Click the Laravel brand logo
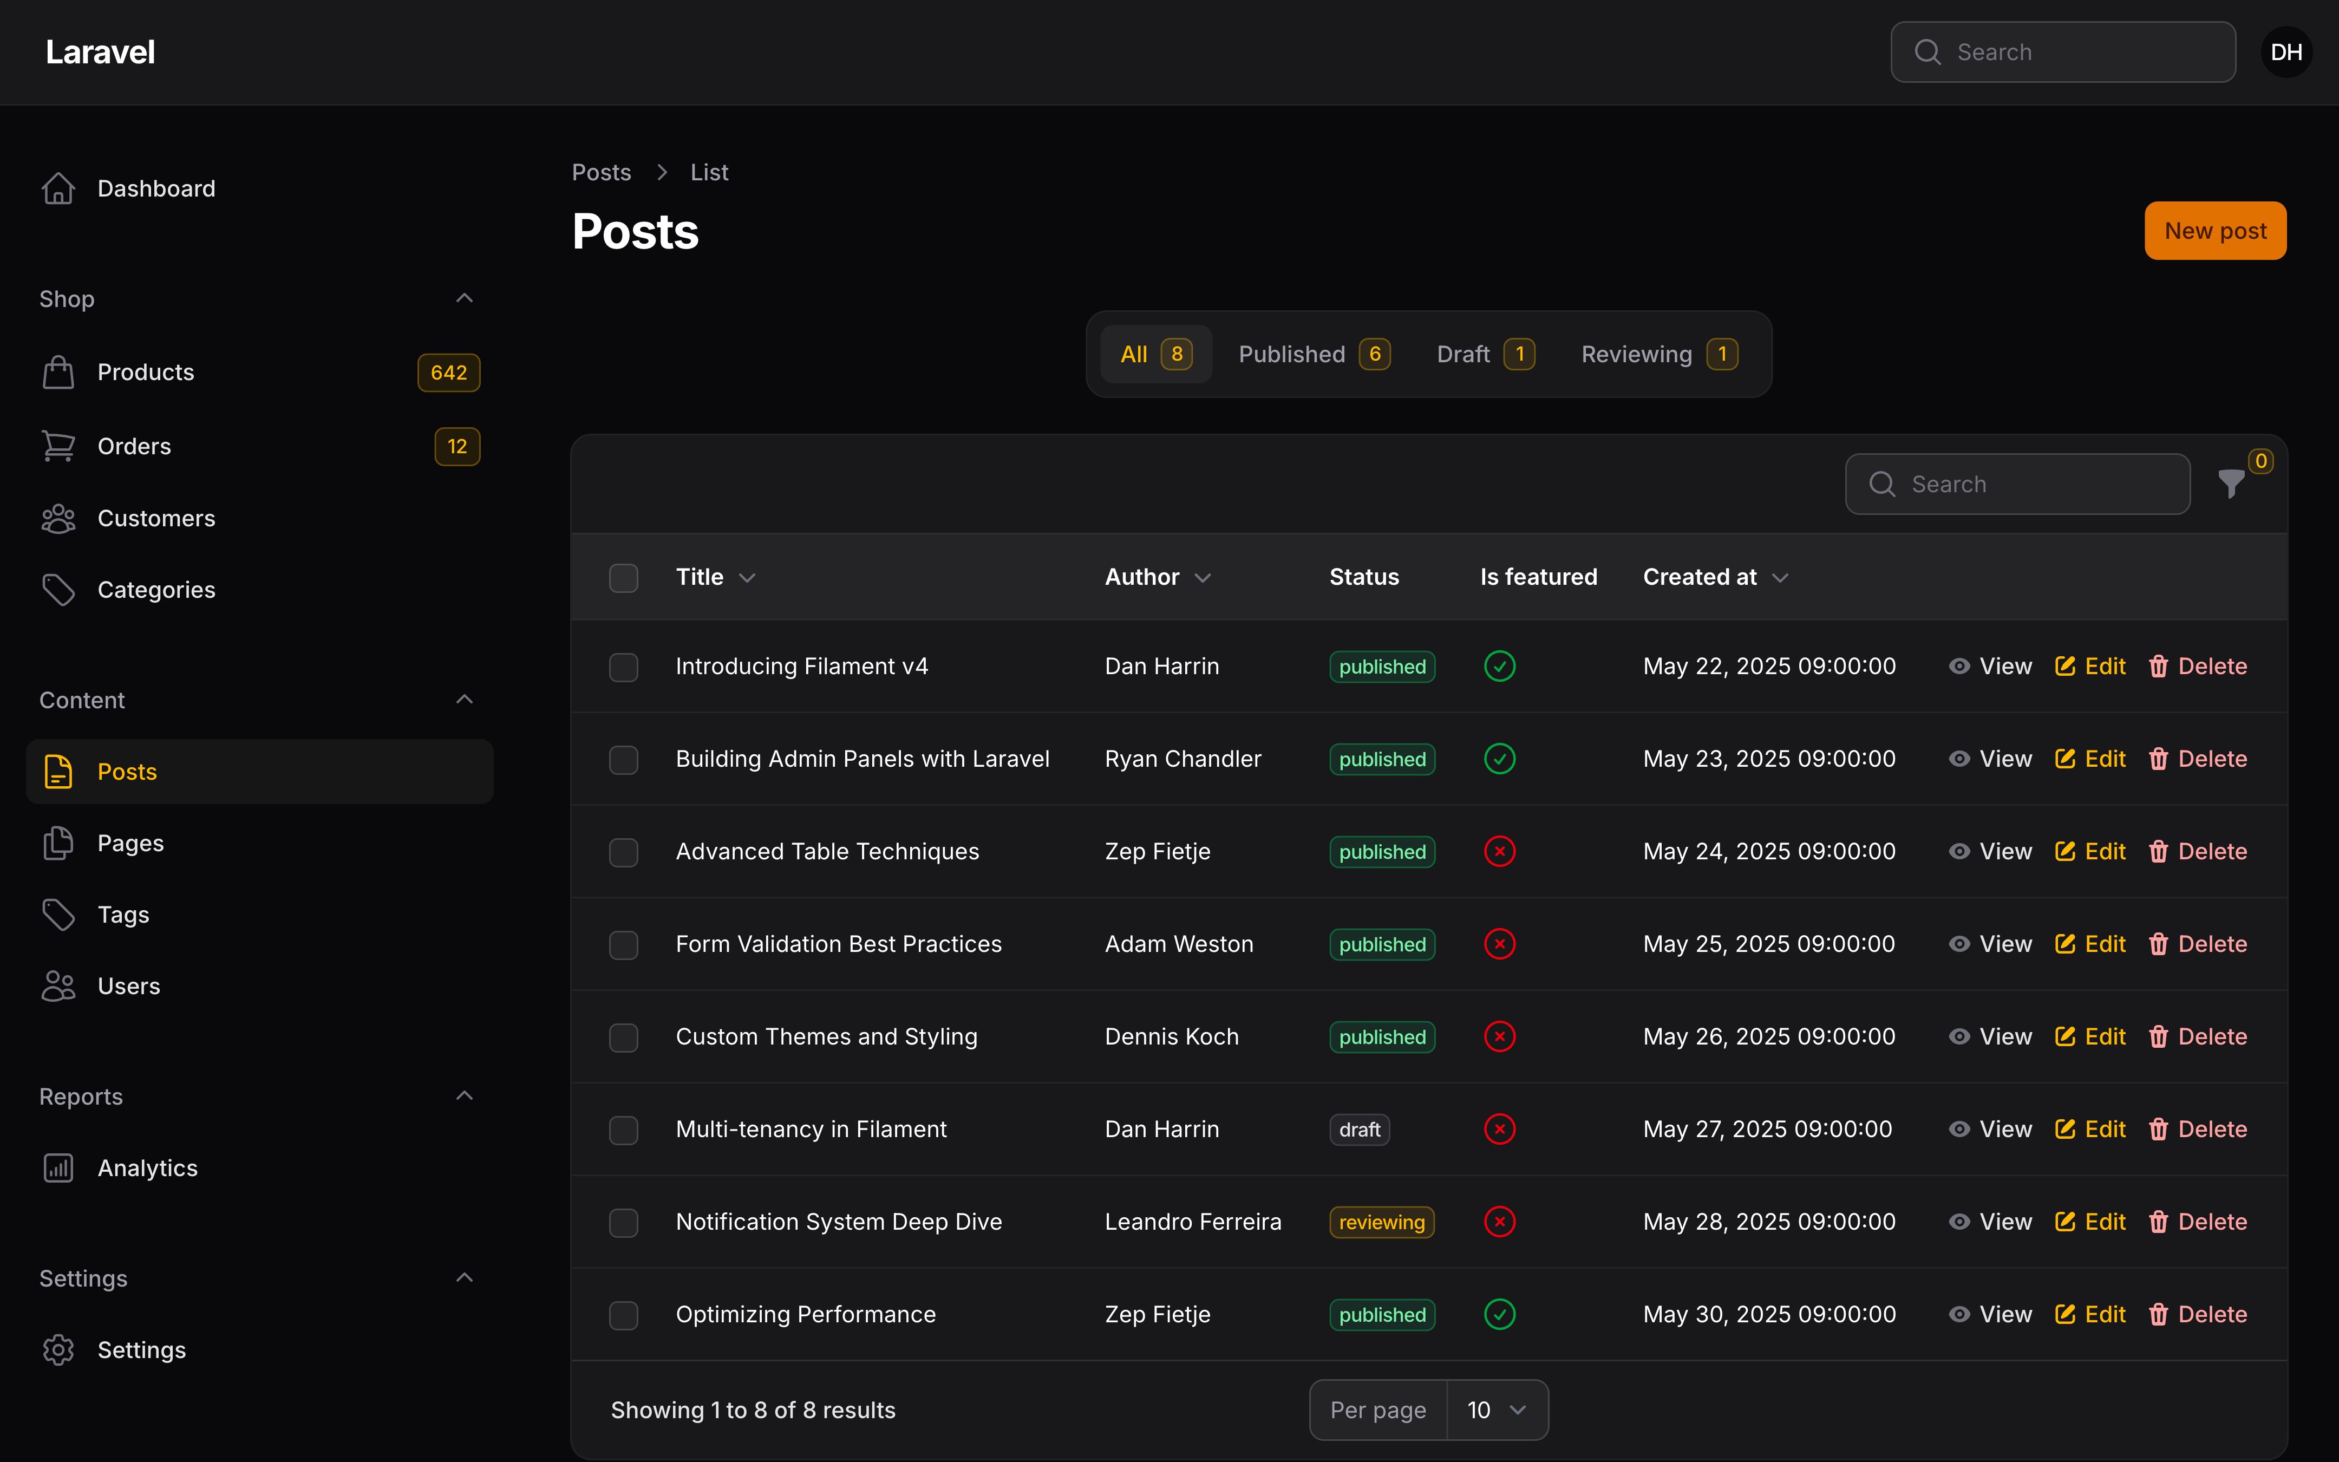Image resolution: width=2339 pixels, height=1462 pixels. click(100, 52)
